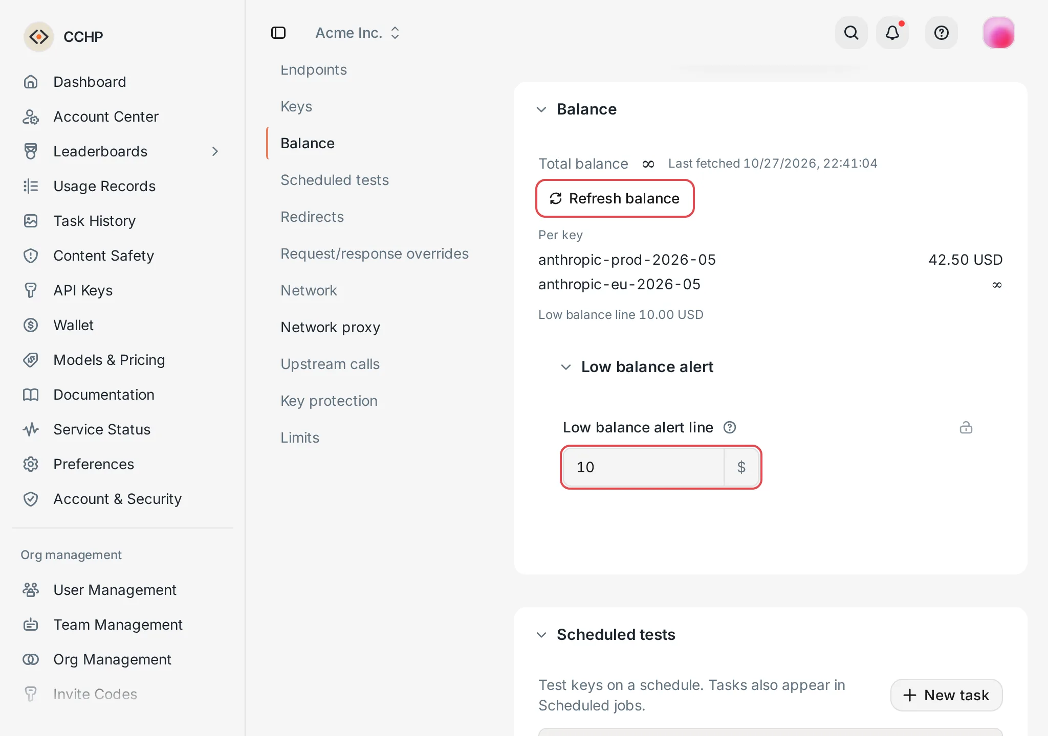Click the Models & Pricing tag icon

[x=31, y=360]
